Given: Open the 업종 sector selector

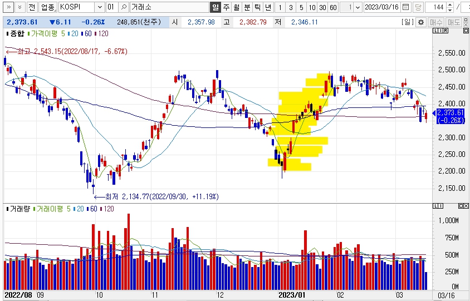Looking at the screenshot, I should (48, 7).
